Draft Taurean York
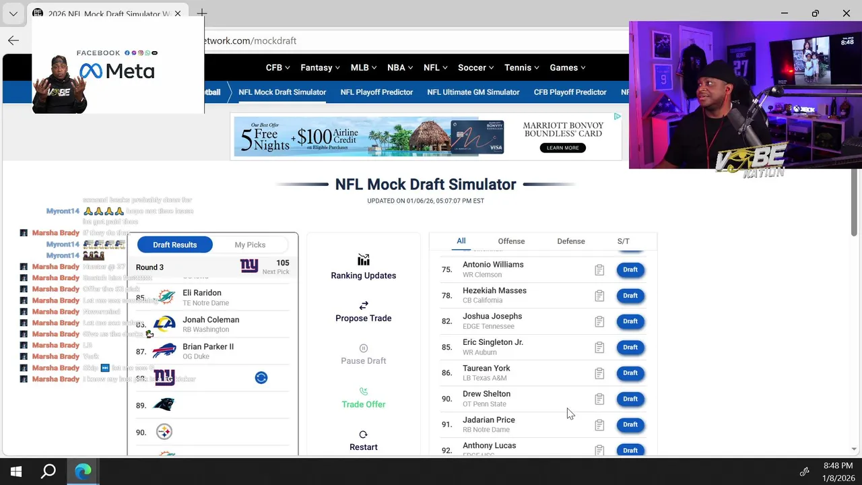 point(630,373)
